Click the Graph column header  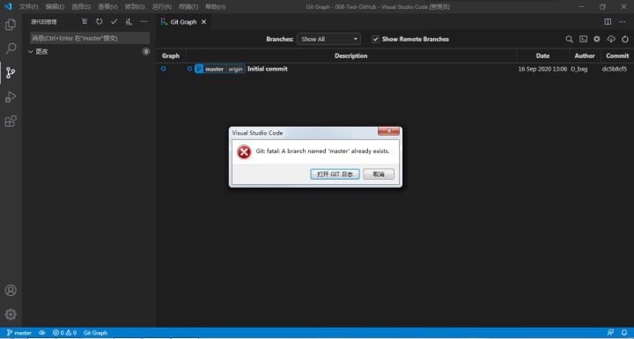tap(171, 55)
